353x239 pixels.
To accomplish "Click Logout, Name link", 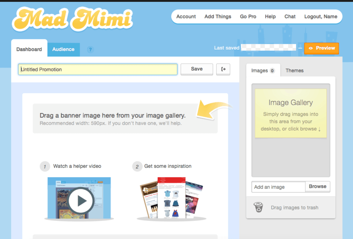I will pos(321,17).
